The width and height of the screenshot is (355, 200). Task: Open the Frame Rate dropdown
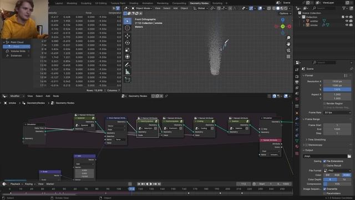pos(337,113)
